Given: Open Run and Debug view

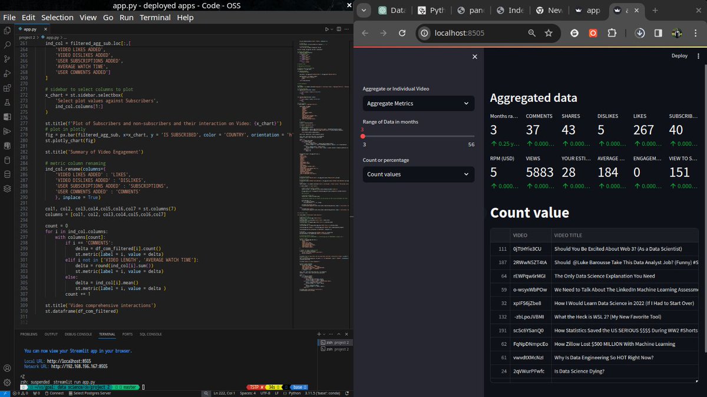Looking at the screenshot, I should 7,74.
